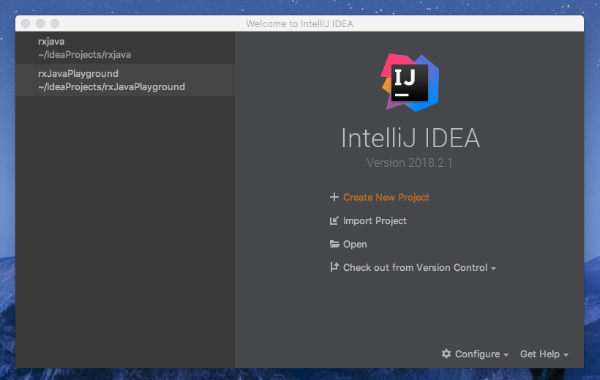The height and width of the screenshot is (380, 600).
Task: Click the ~/IdeaProjects/rxjava path text
Action: tap(85, 55)
